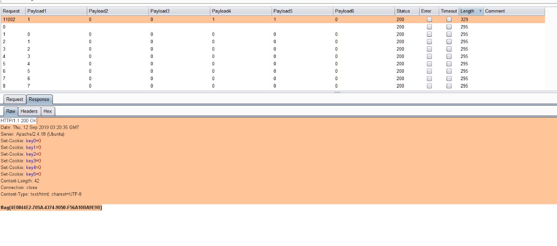Click the Content-Length: 42 line
The image size is (557, 246).
pos(20,181)
